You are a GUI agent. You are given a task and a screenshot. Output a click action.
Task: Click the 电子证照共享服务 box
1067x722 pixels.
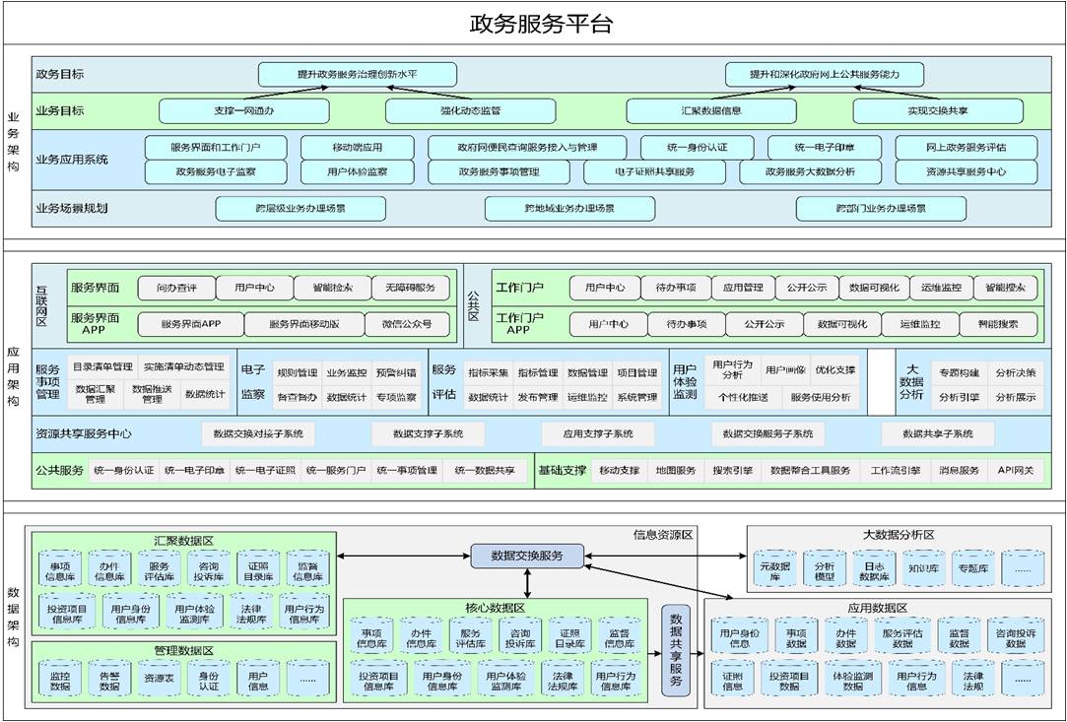click(654, 172)
